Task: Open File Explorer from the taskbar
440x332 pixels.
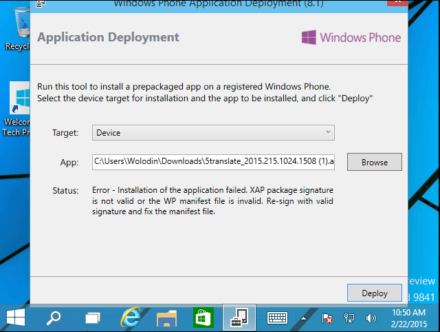Action: tap(167, 318)
